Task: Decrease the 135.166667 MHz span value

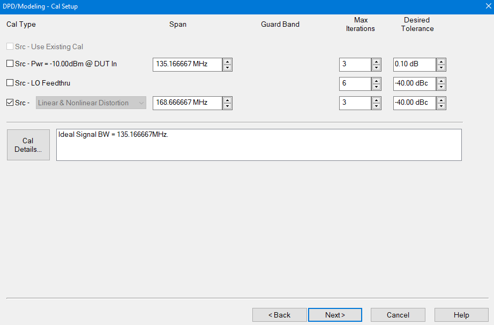Action: (x=228, y=68)
